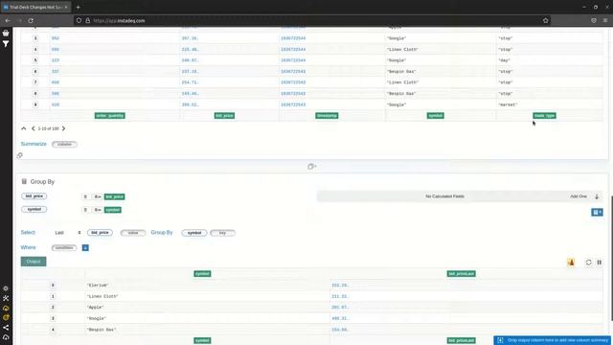The image size is (613, 345).
Task: Go to previous page of table rows
Action: pyautogui.click(x=34, y=128)
